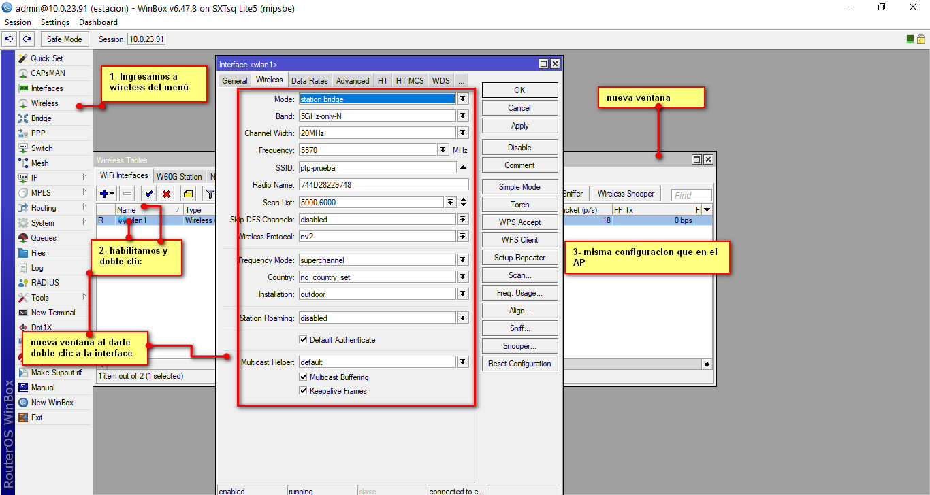930x495 pixels.
Task: Click the yellow comment icon in Wireless Tables
Action: coord(189,194)
